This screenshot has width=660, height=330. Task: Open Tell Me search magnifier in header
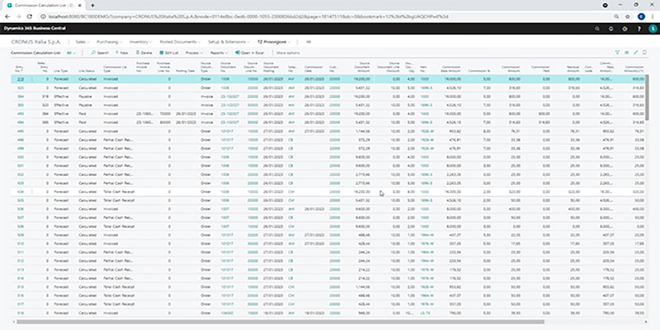tap(598, 29)
